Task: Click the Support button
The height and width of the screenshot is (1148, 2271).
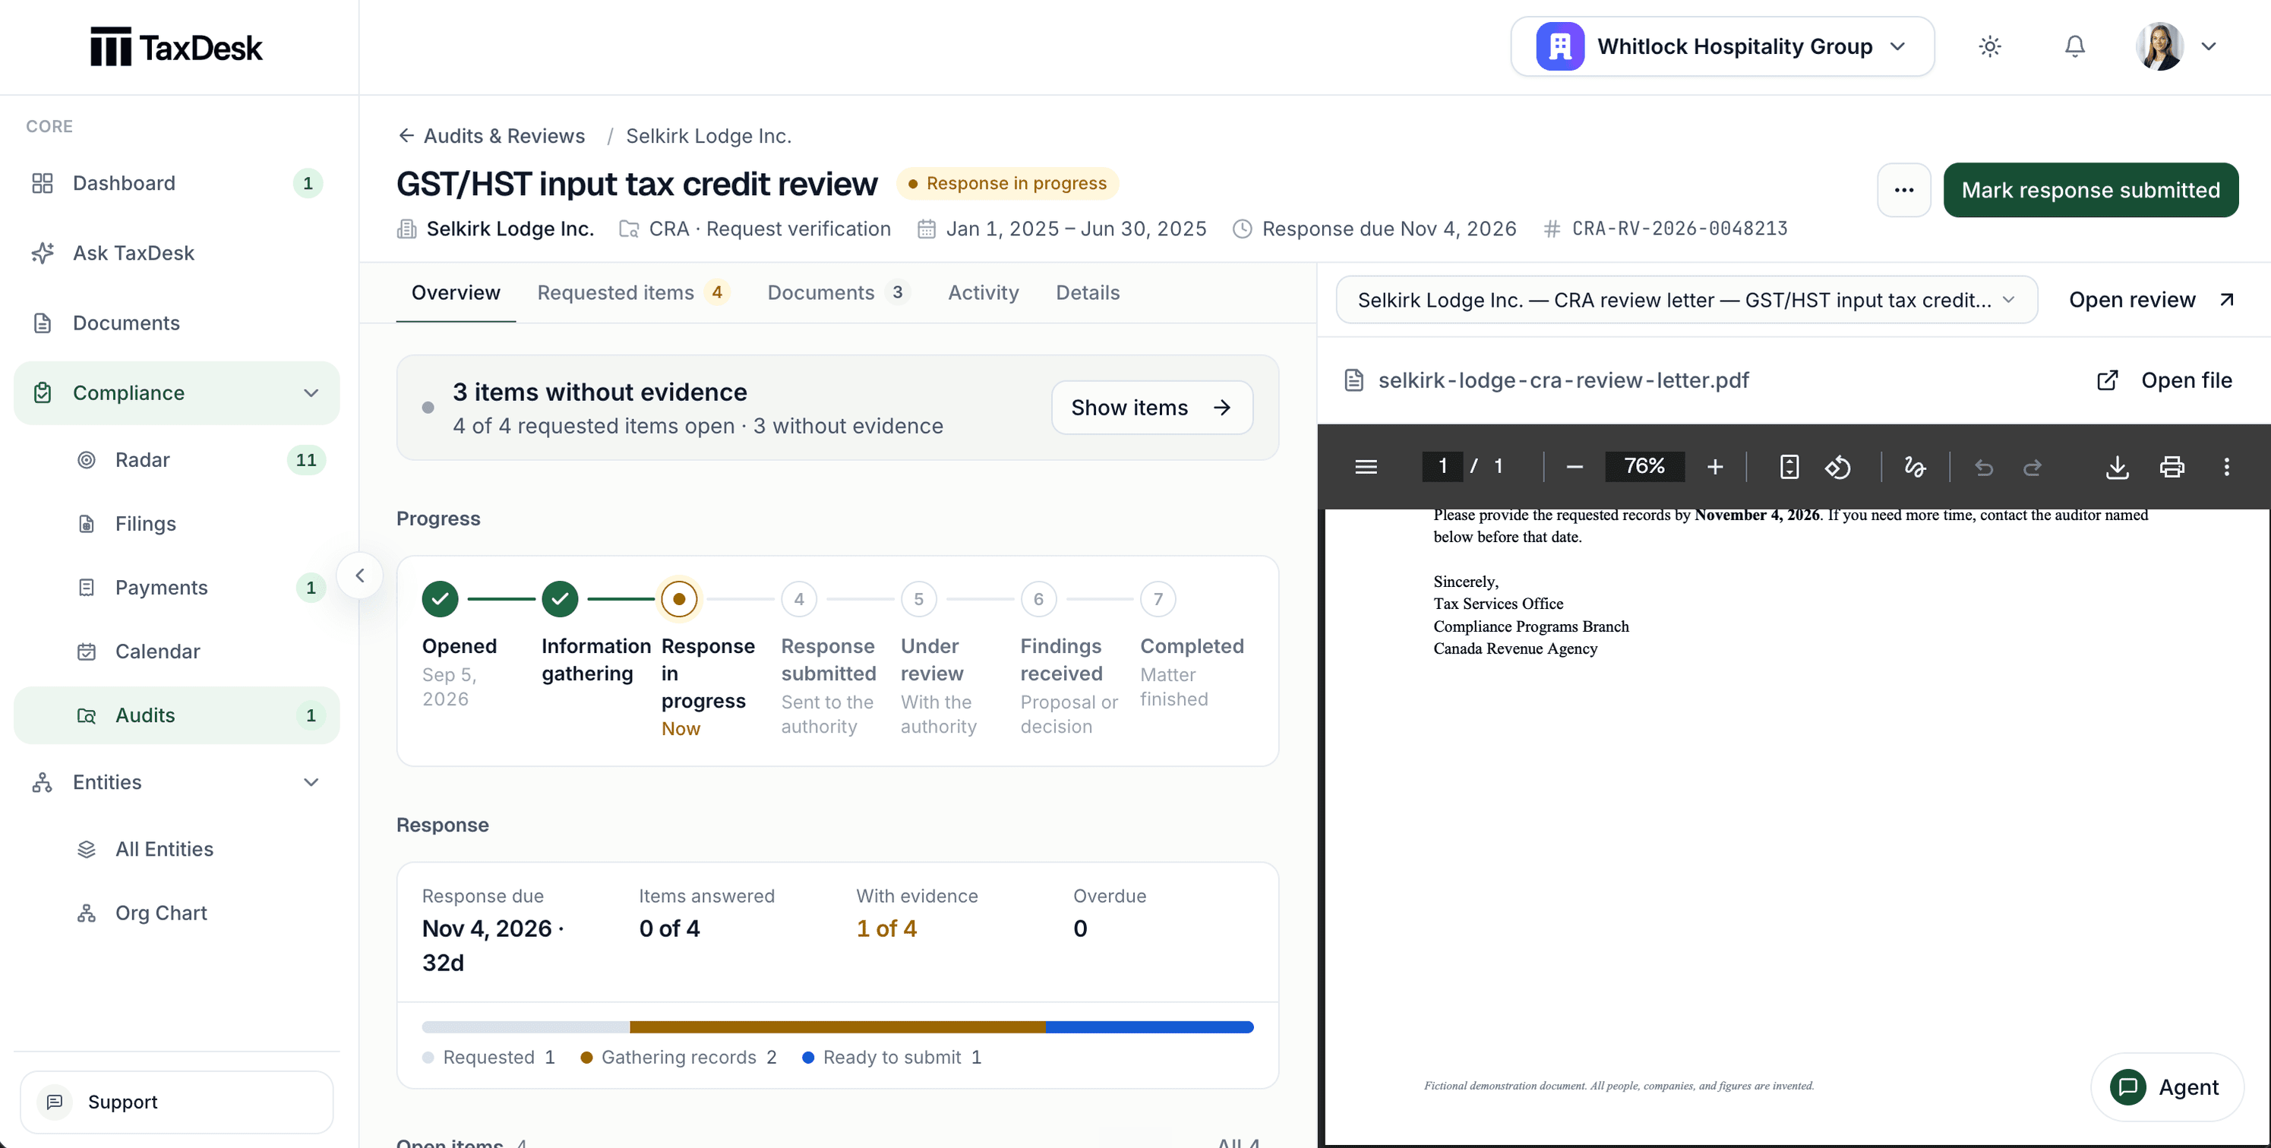Action: [176, 1102]
